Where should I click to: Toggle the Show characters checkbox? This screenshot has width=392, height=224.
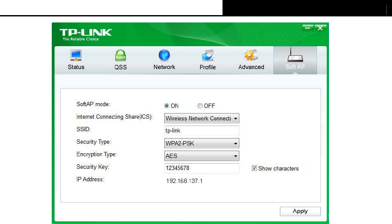point(254,168)
